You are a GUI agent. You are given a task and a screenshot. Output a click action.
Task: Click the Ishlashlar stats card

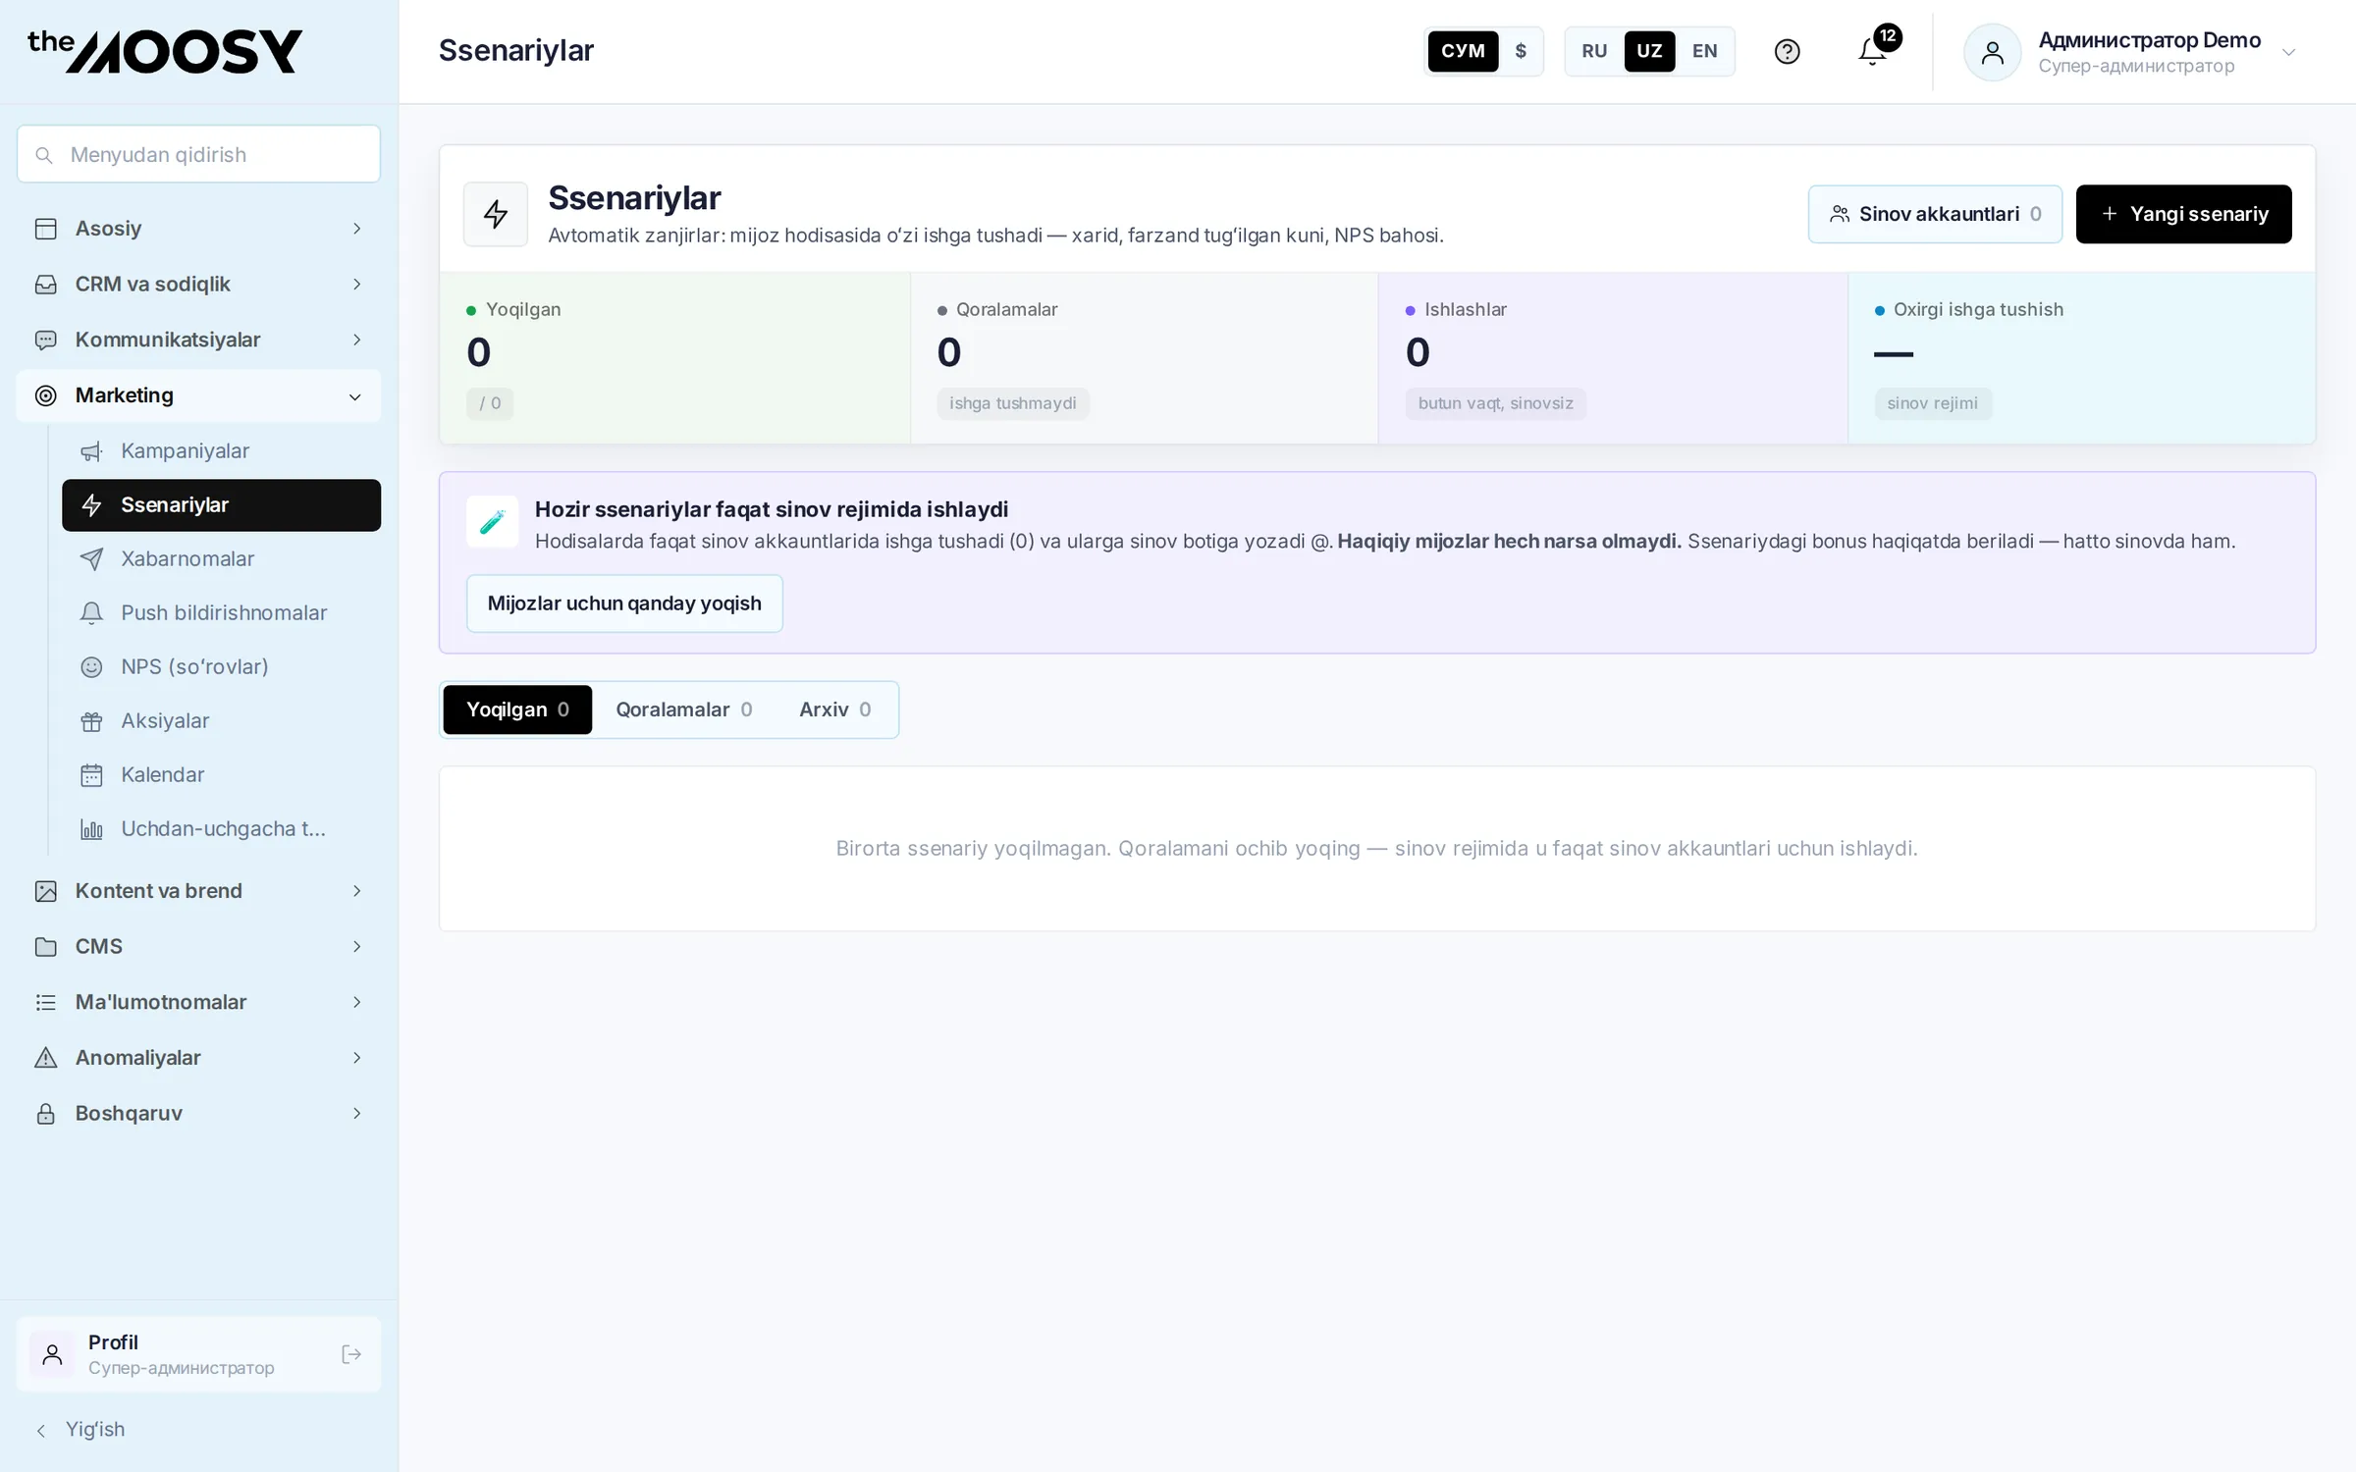coord(1613,358)
